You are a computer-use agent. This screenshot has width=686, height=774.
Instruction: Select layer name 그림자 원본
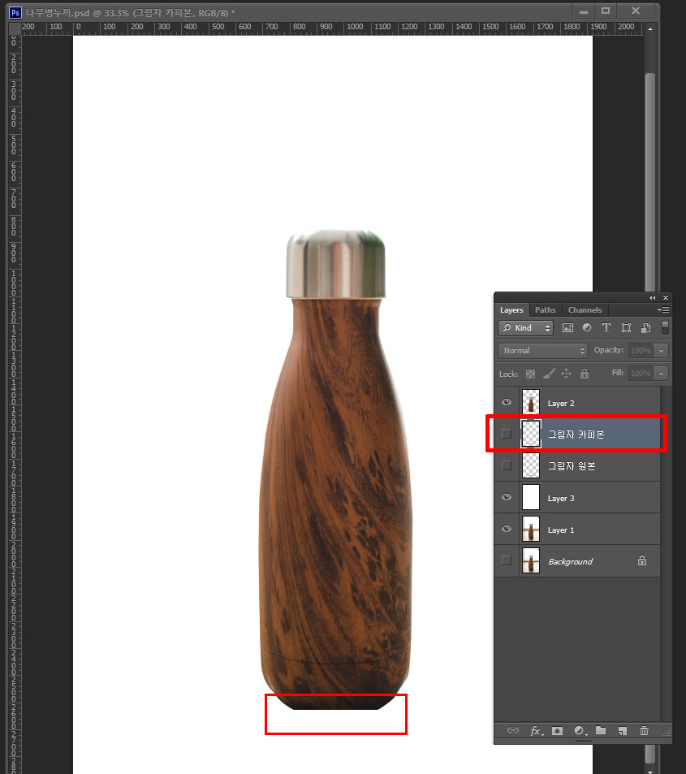coord(572,466)
